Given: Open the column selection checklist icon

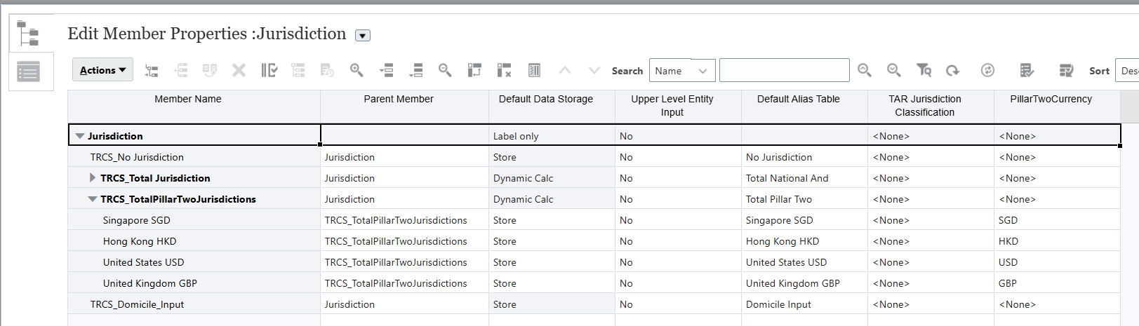Looking at the screenshot, I should pyautogui.click(x=269, y=70).
